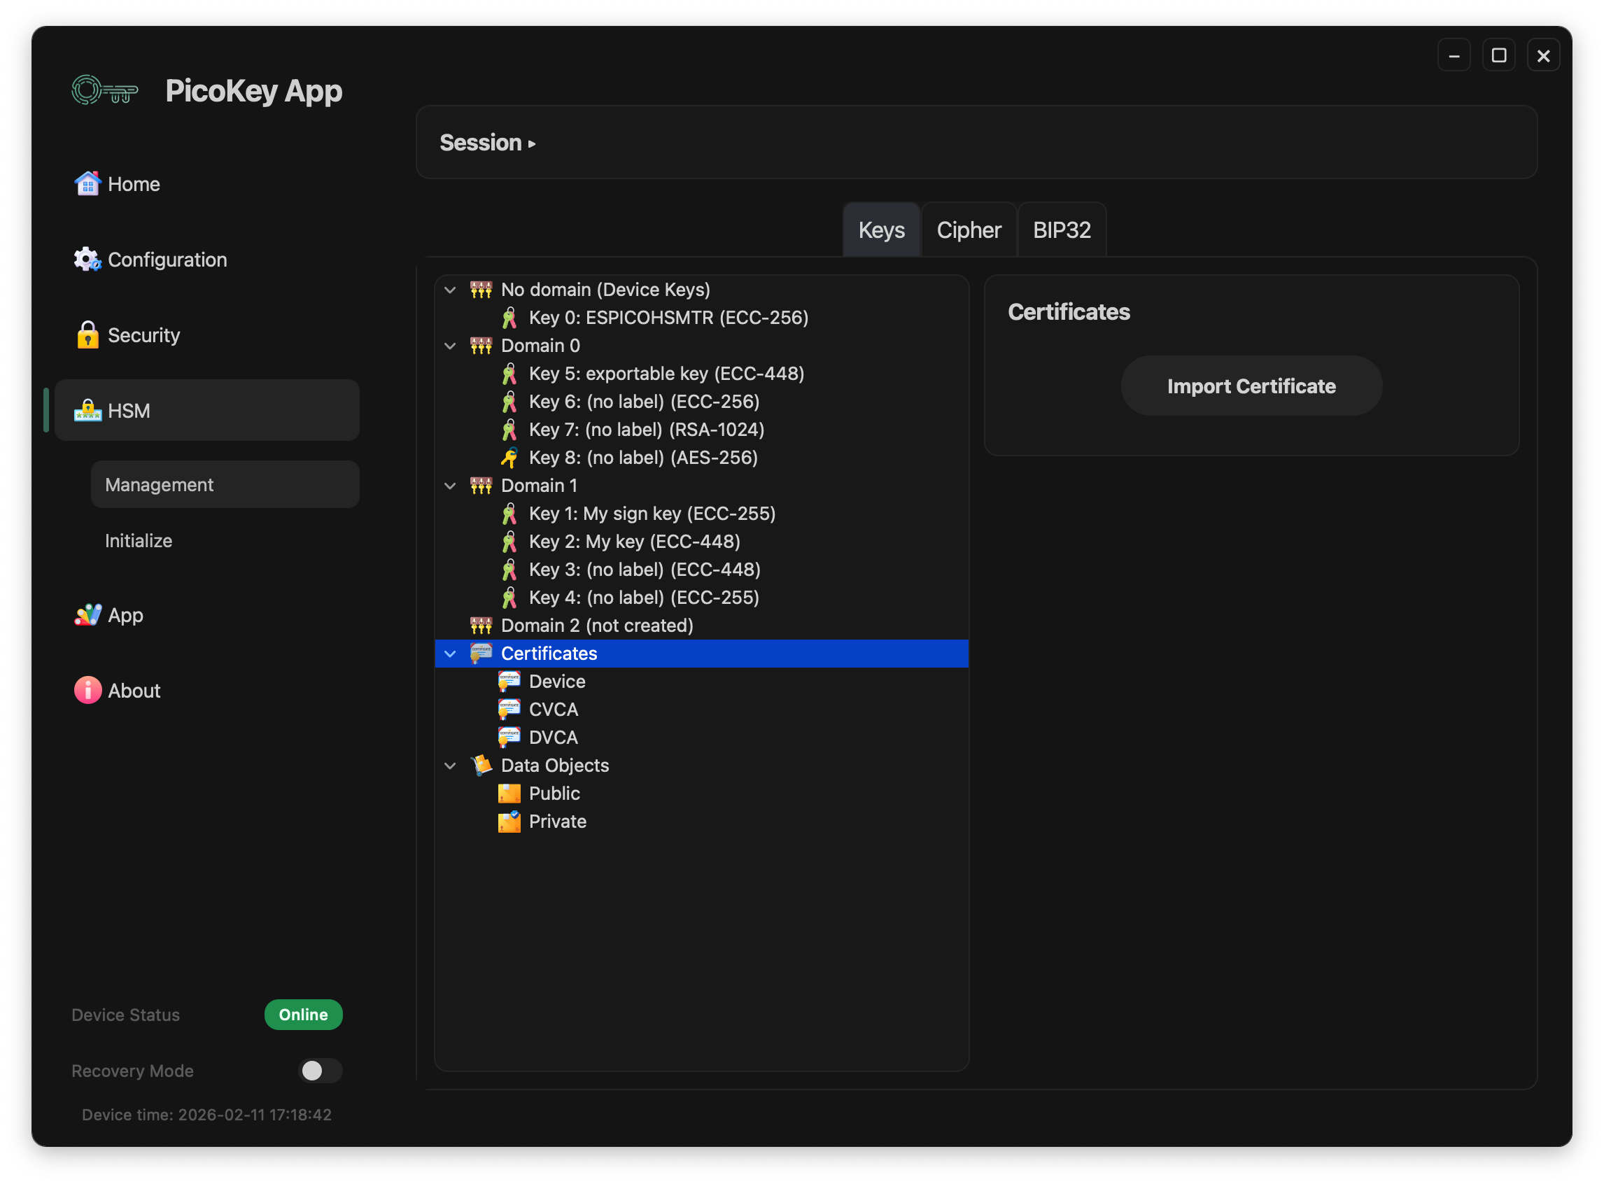1604x1184 pixels.
Task: Click the AES-256 Key 8 icon
Action: (x=509, y=458)
